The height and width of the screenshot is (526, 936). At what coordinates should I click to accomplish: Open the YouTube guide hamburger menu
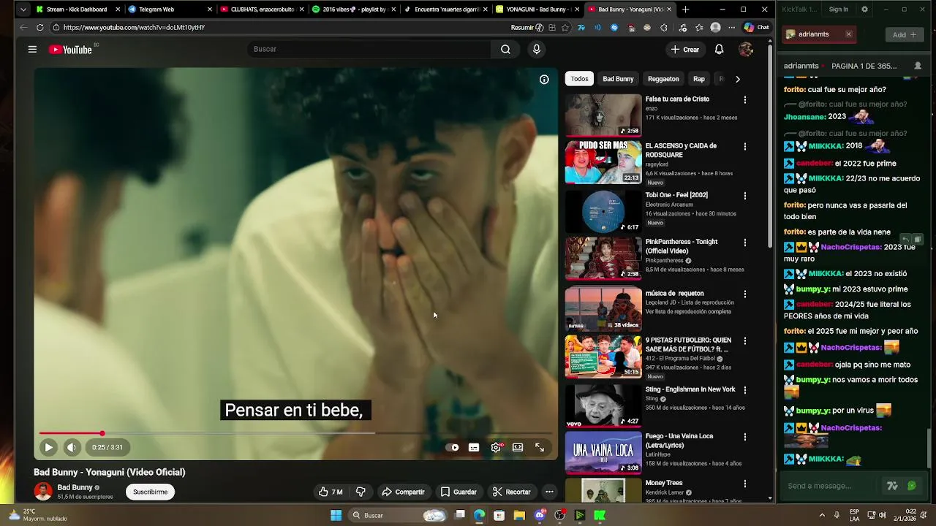[32, 49]
